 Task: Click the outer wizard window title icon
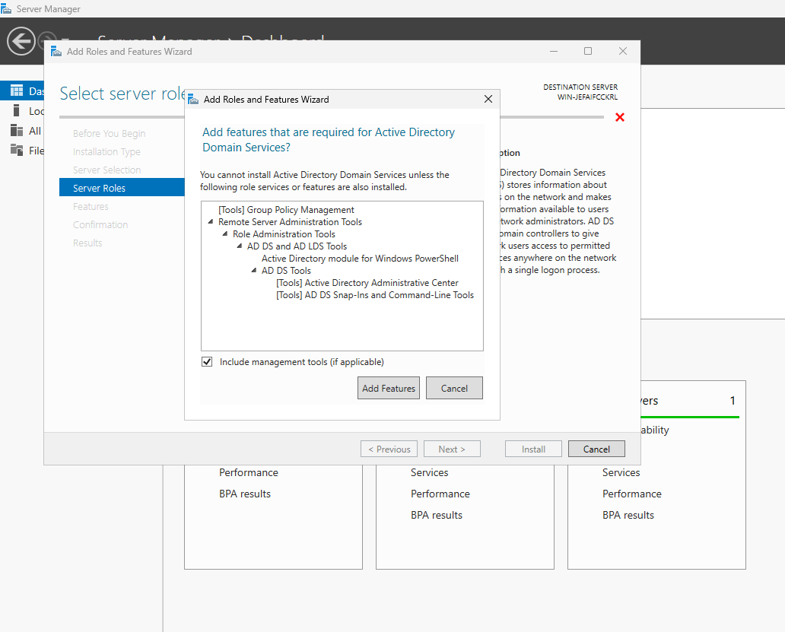tap(56, 52)
